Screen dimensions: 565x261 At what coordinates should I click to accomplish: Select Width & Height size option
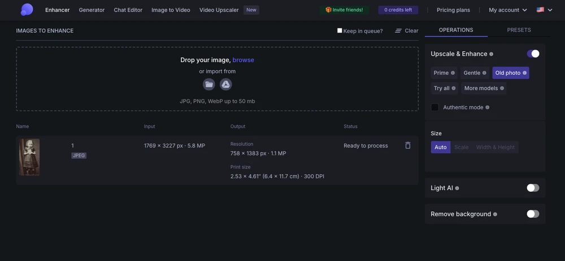pyautogui.click(x=496, y=147)
